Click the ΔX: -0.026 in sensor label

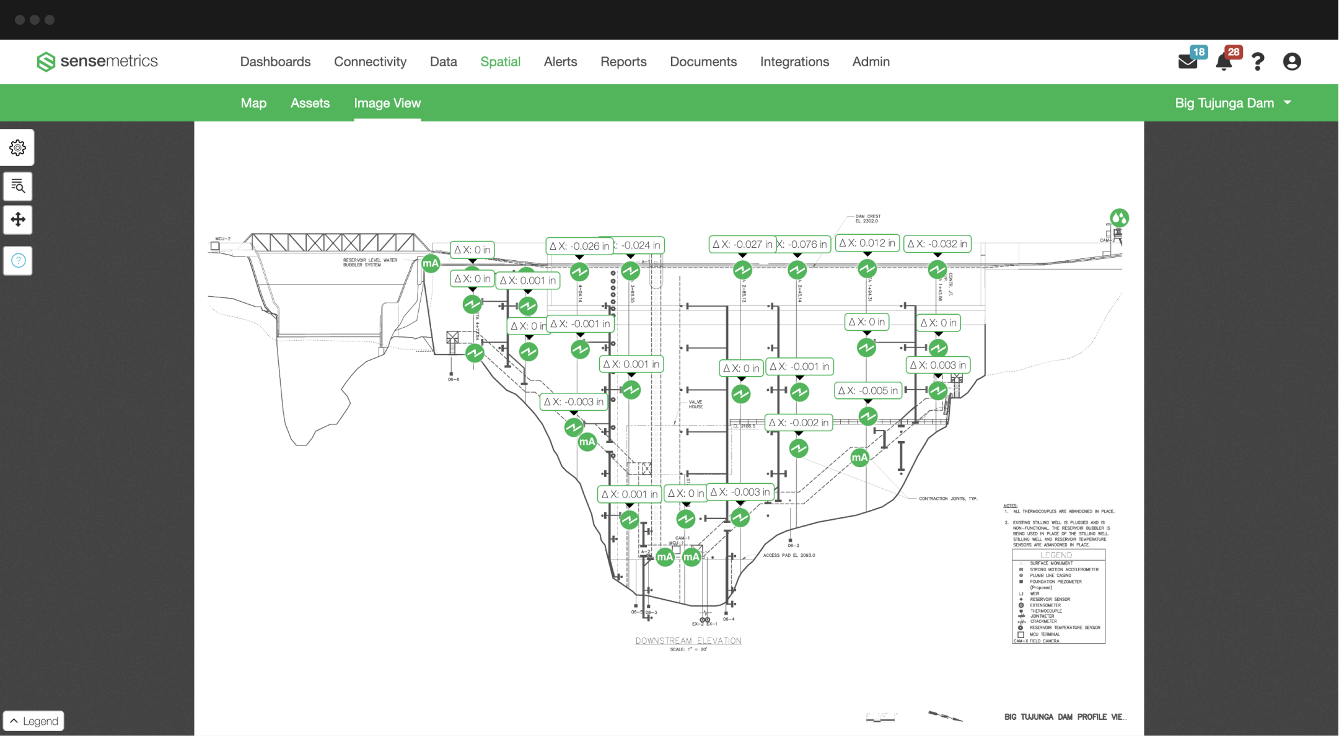[578, 244]
